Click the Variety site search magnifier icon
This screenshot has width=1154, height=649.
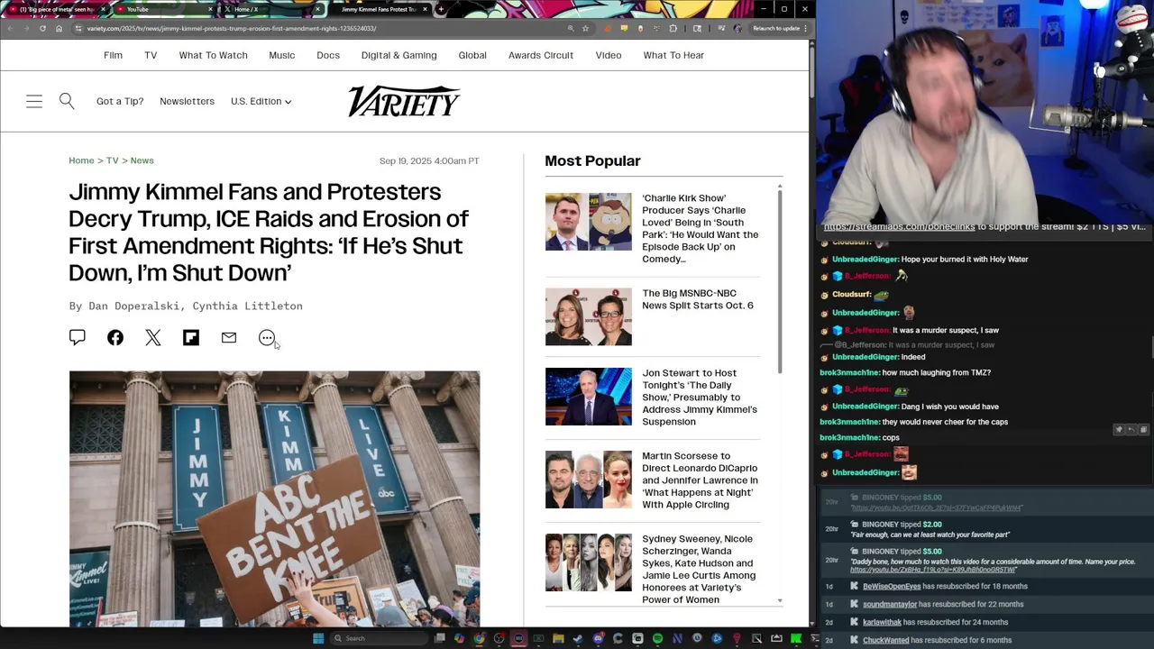(x=67, y=101)
